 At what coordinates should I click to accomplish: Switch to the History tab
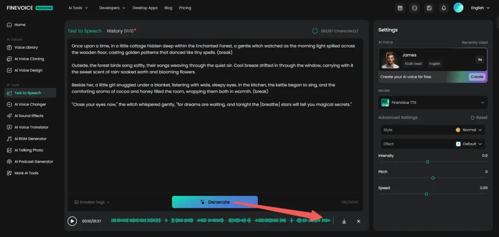[121, 31]
